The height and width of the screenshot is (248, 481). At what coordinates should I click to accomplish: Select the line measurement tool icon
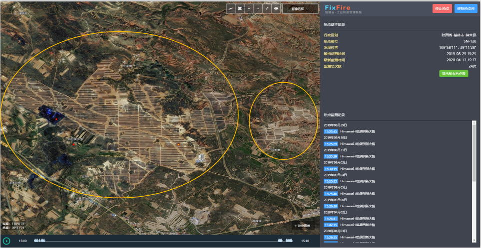coord(231,9)
